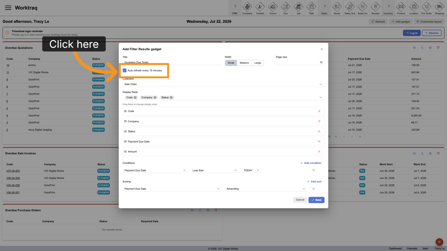Viewport: 447px width, 251px height.
Task: Open the hamburger main menu
Action: click(8, 8)
